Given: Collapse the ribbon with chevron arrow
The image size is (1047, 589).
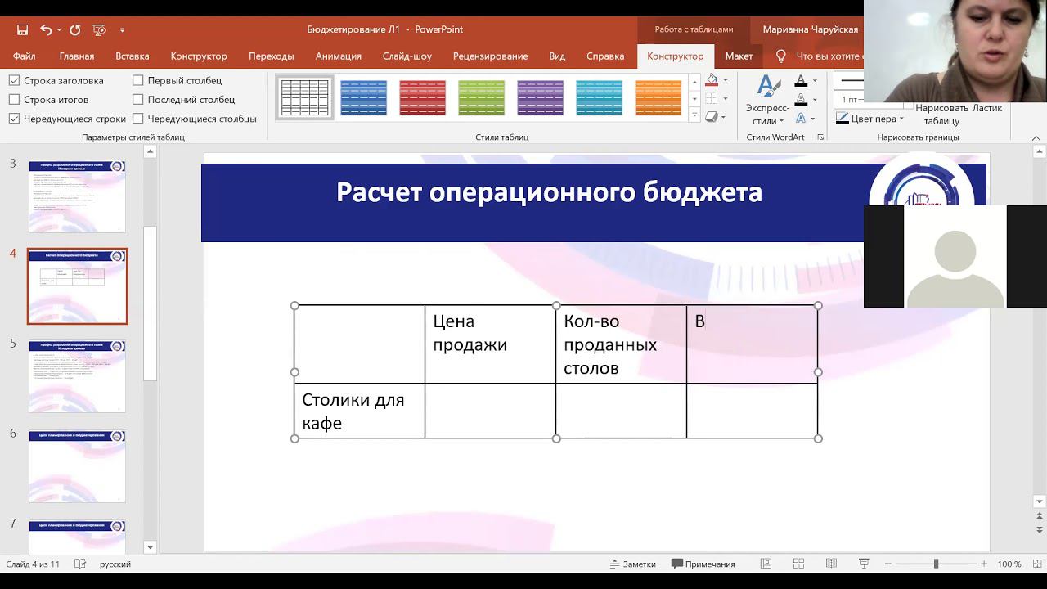Looking at the screenshot, I should (1036, 137).
